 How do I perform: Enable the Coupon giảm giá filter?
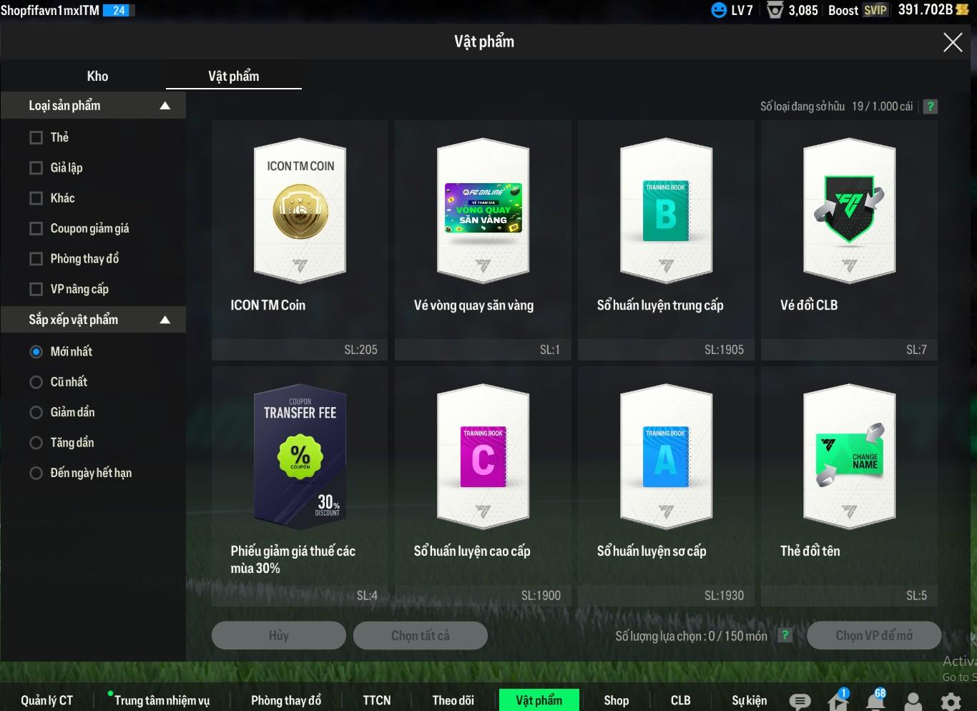(x=36, y=229)
